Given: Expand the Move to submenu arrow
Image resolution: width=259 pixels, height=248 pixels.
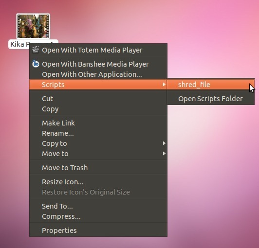Looking at the screenshot, I should [x=164, y=154].
